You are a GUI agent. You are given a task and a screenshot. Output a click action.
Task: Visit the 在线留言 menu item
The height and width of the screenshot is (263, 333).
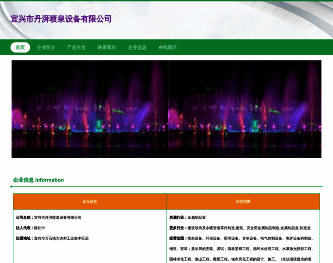167,47
